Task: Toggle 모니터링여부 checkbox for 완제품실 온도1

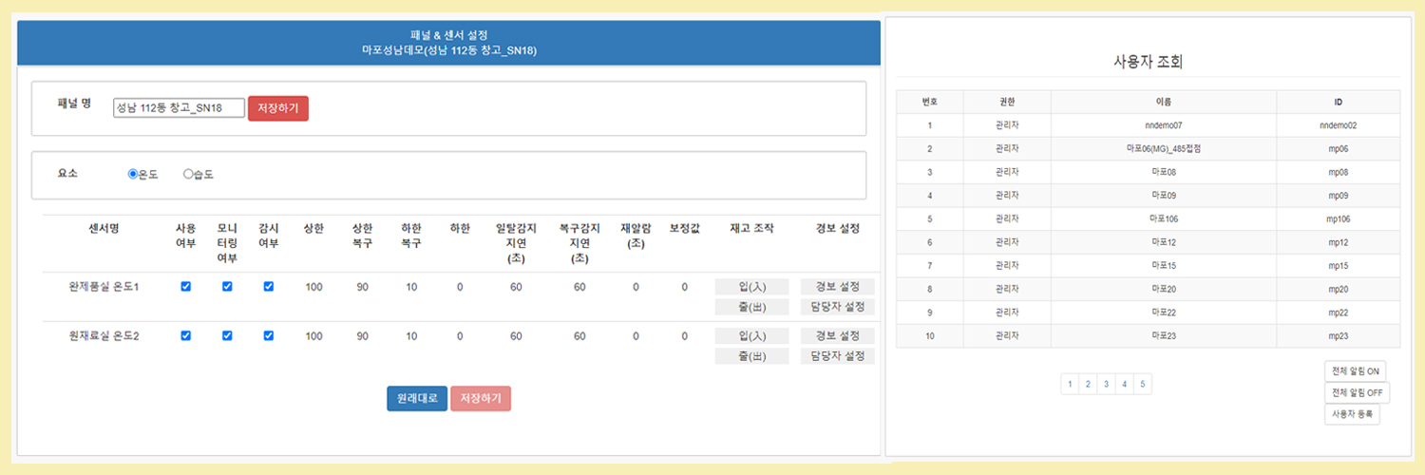Action: tap(227, 287)
